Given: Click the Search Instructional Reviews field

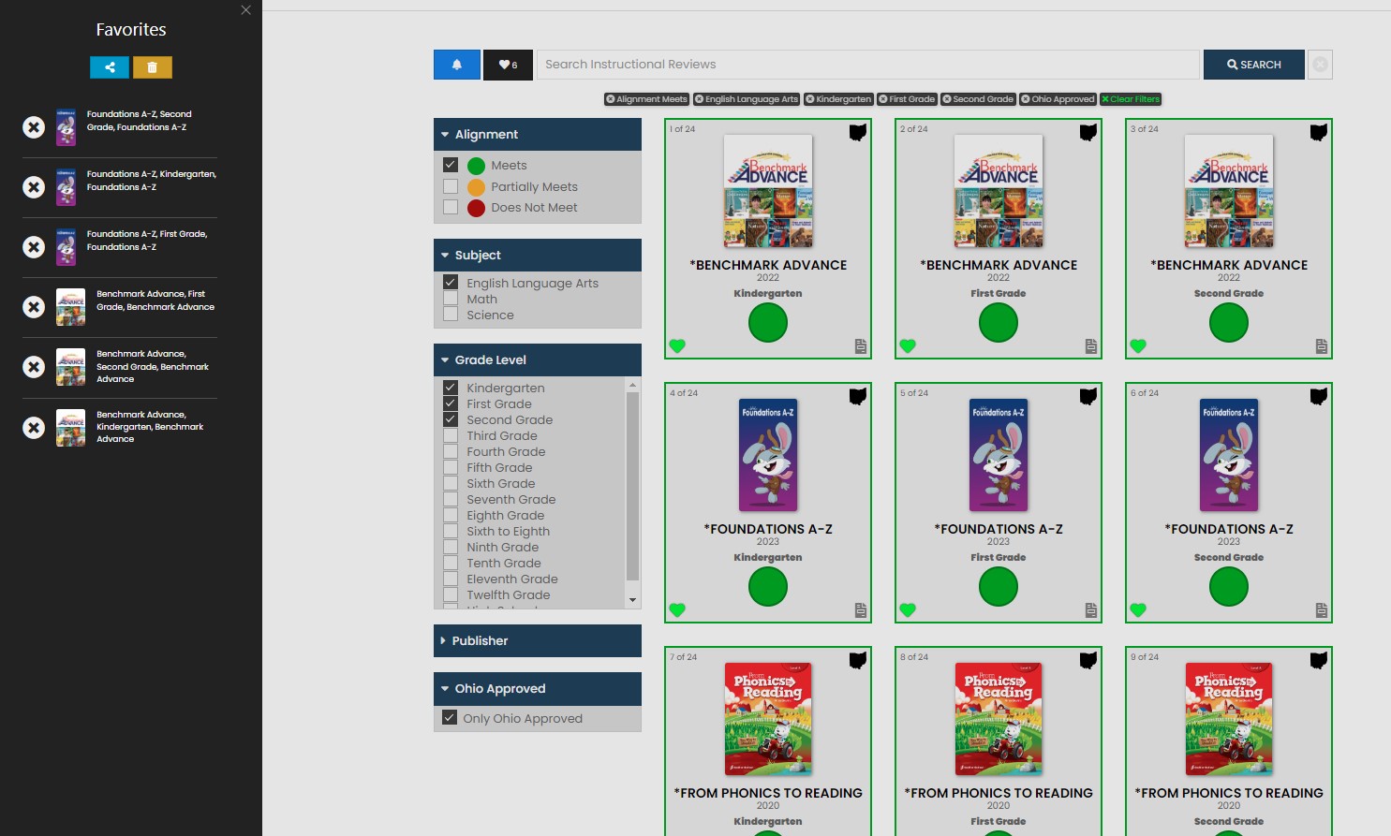Looking at the screenshot, I should (868, 65).
